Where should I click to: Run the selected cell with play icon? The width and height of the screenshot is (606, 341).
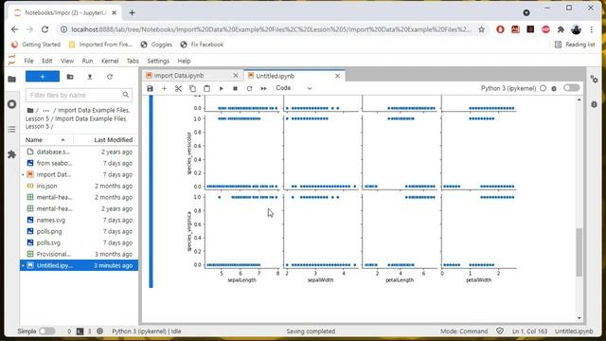click(221, 88)
